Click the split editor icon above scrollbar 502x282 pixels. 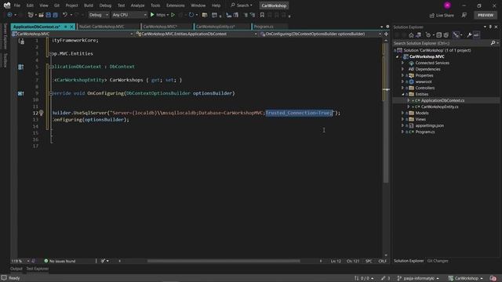386,34
